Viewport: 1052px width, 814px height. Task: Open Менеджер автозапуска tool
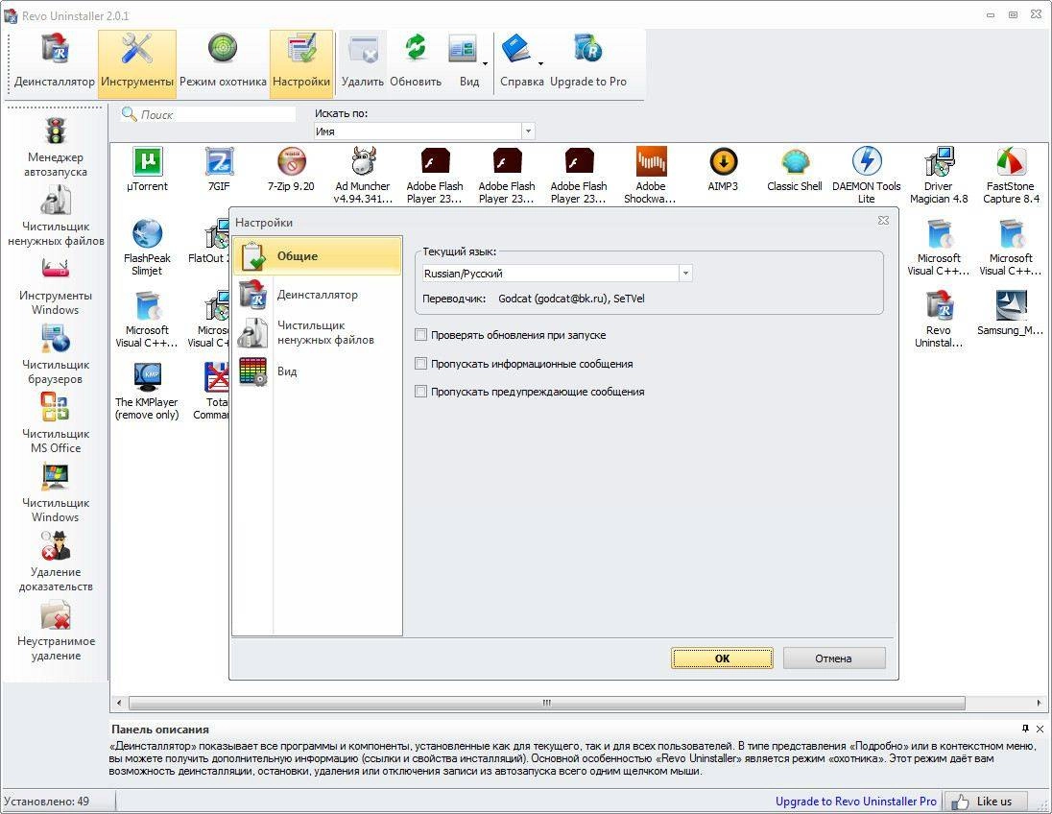[56, 147]
